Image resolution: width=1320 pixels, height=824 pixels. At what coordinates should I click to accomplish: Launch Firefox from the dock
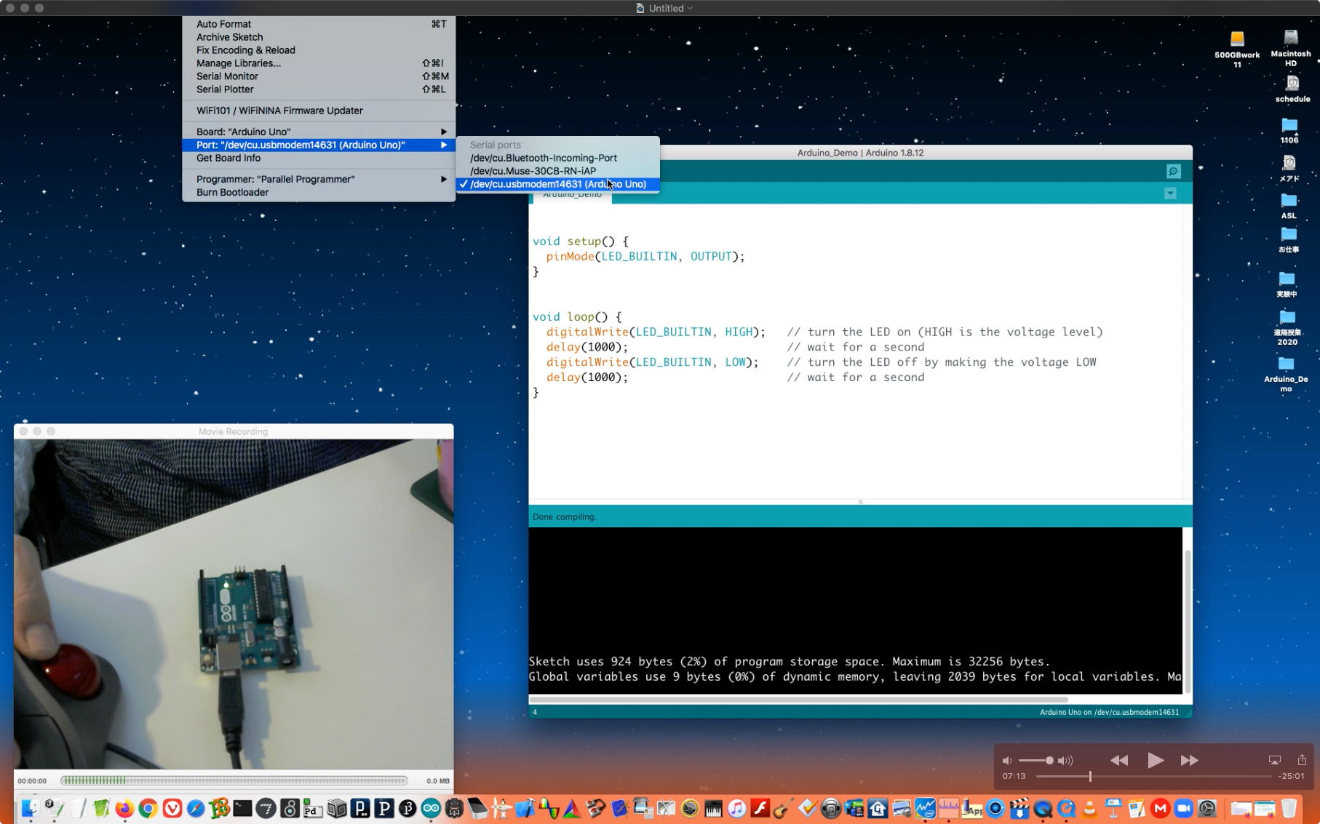pos(124,808)
